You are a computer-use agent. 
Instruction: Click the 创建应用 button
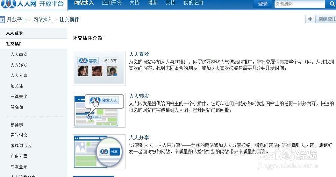(326, 19)
